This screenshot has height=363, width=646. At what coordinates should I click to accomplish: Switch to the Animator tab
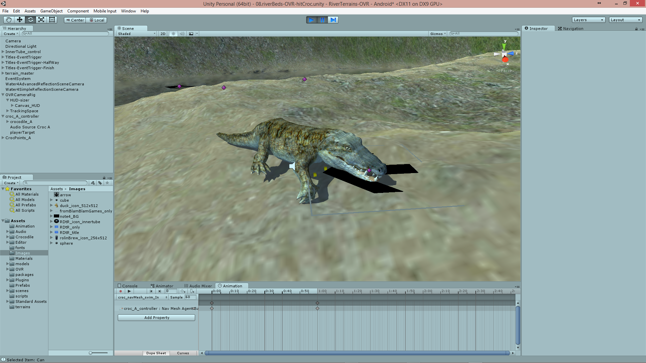[162, 286]
